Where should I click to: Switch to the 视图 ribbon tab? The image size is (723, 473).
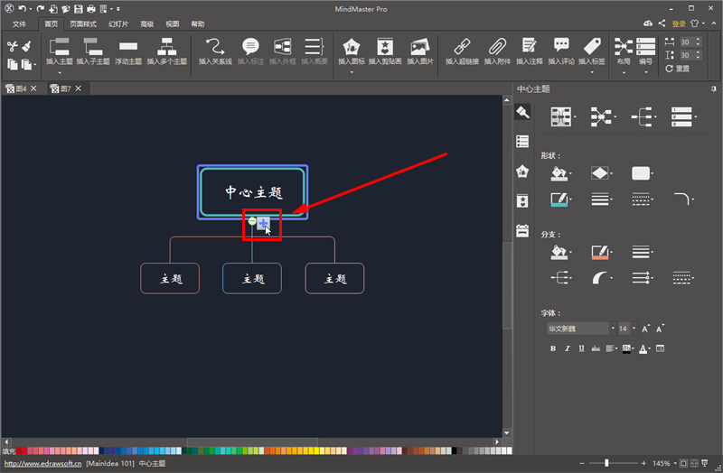pyautogui.click(x=172, y=24)
